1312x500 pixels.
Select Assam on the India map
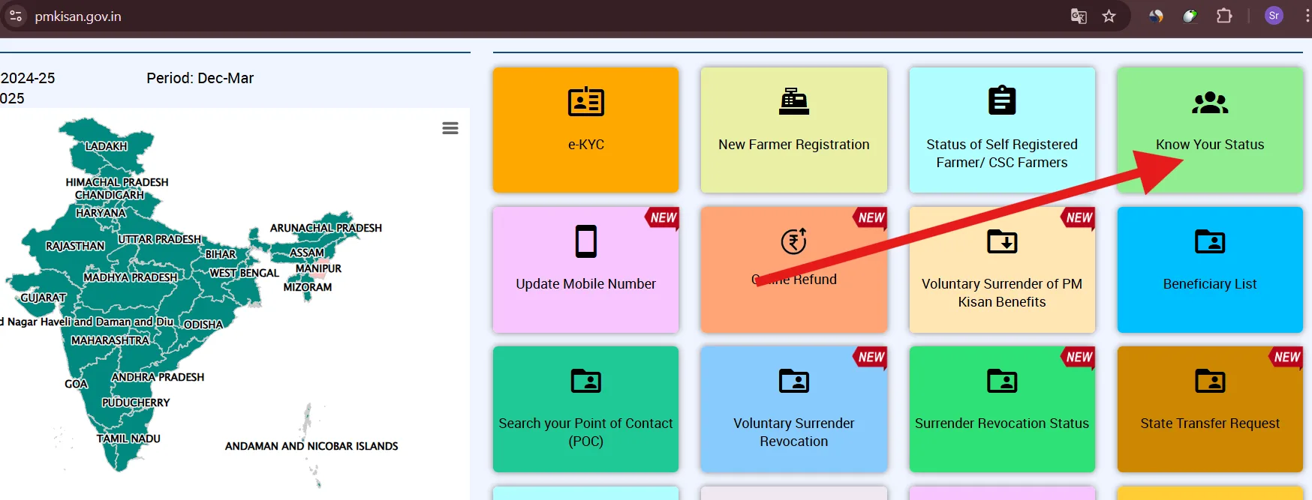pos(307,253)
